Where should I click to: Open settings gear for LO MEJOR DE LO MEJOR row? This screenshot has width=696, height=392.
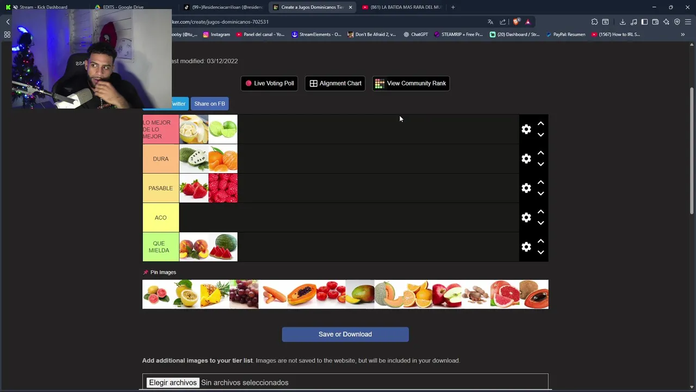526,130
